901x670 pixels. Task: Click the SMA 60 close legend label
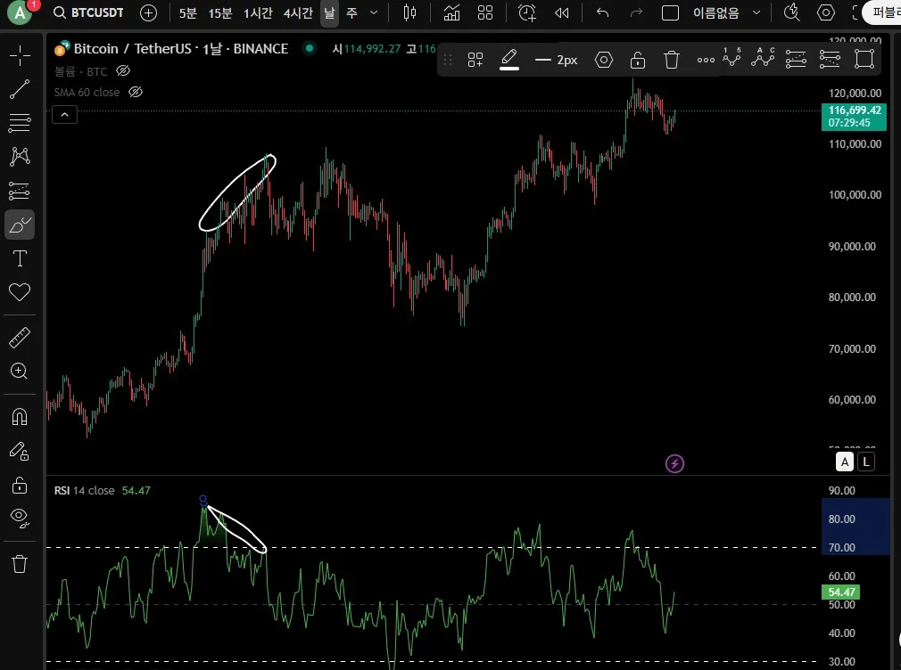87,92
